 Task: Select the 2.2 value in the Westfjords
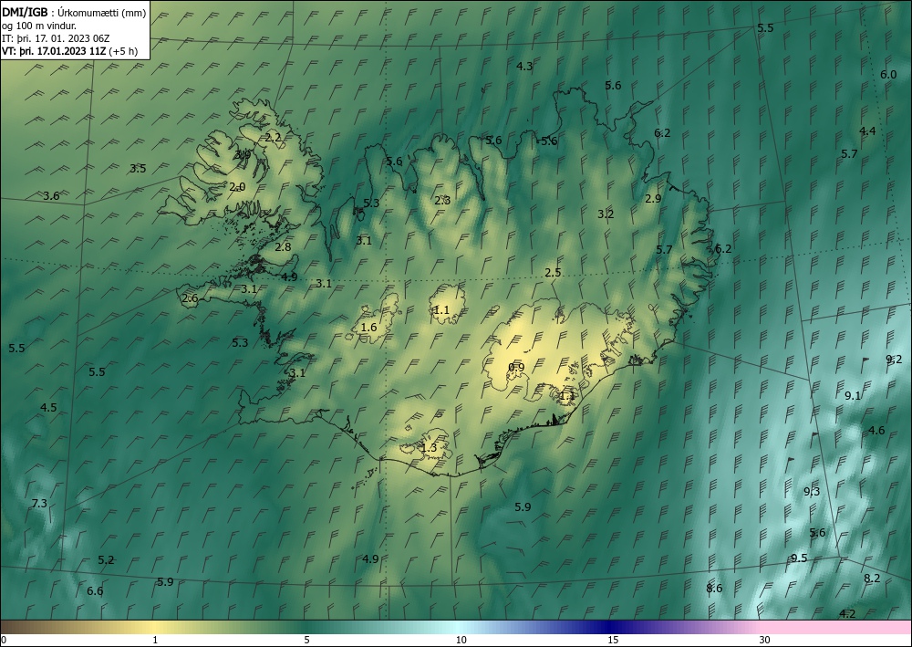click(x=273, y=138)
